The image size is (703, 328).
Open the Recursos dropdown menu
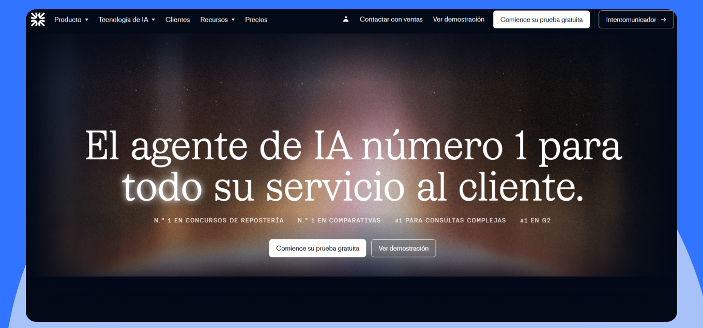click(x=217, y=20)
